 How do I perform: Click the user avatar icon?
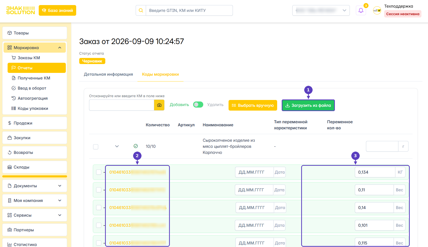coord(377,10)
